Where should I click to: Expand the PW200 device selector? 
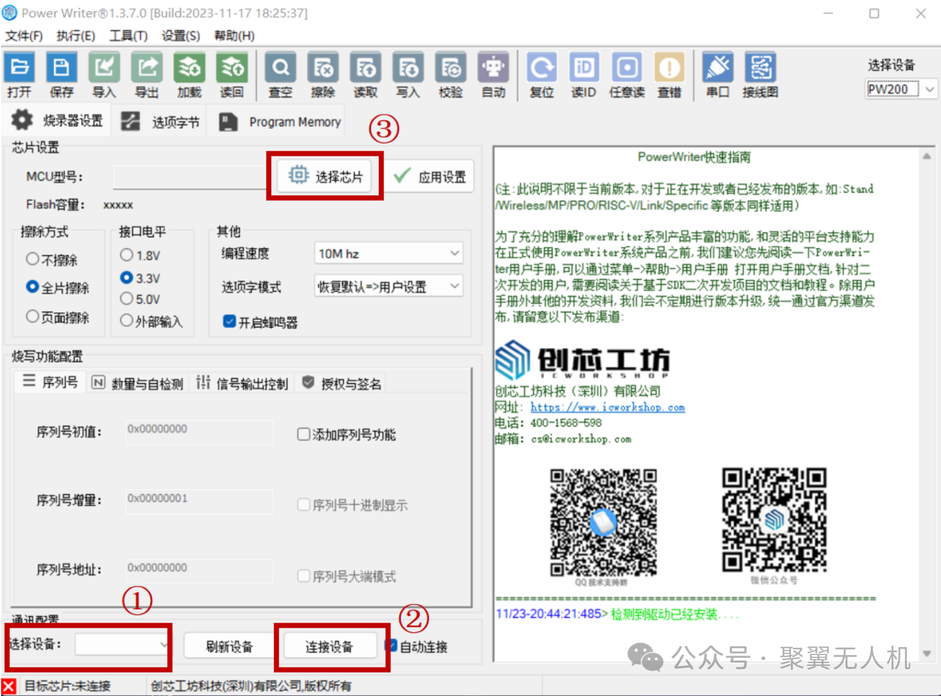(929, 90)
